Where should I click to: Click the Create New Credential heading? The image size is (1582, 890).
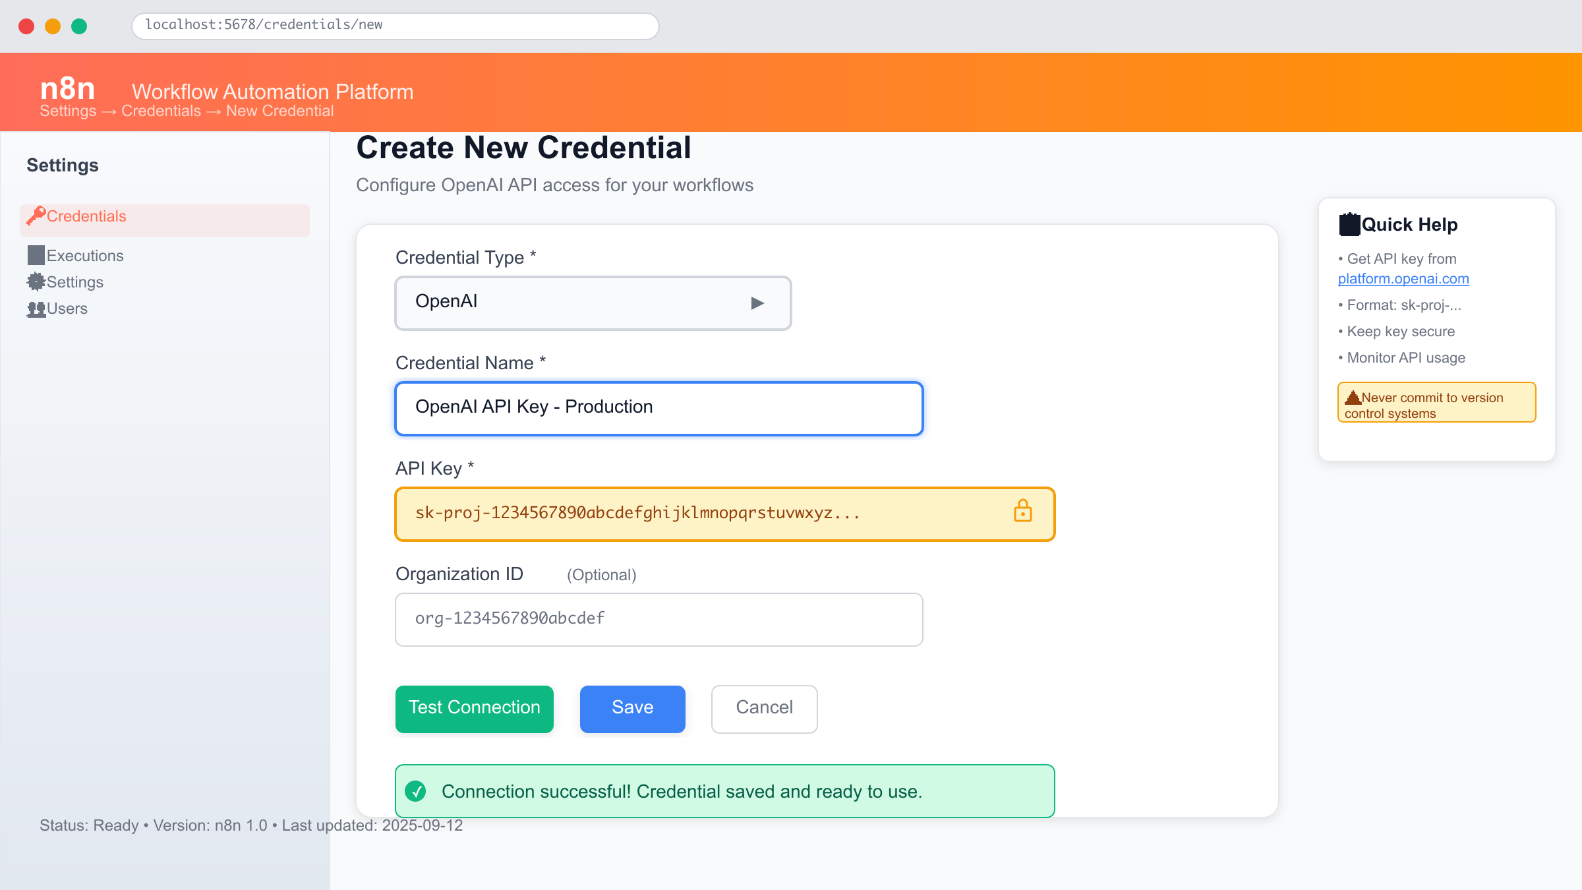click(524, 148)
